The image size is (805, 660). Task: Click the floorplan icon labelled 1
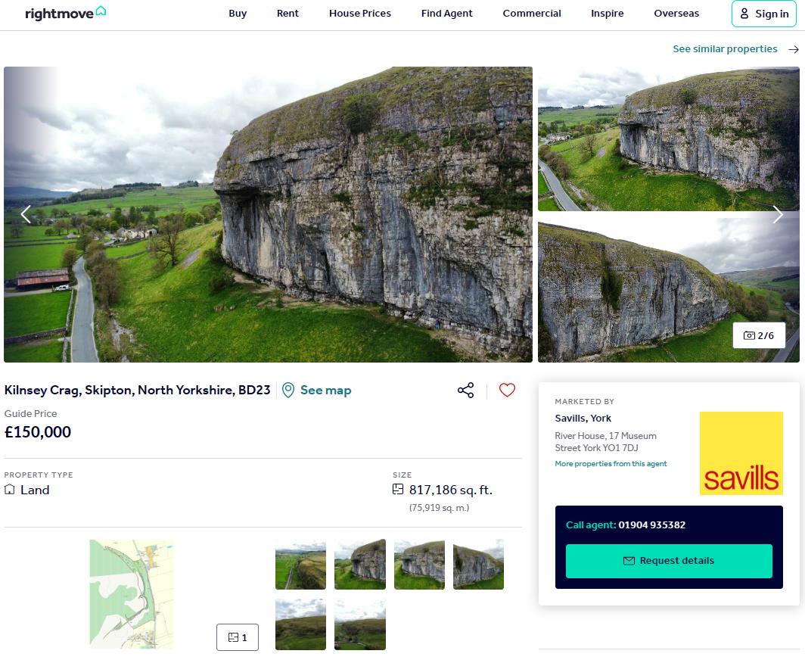(237, 637)
